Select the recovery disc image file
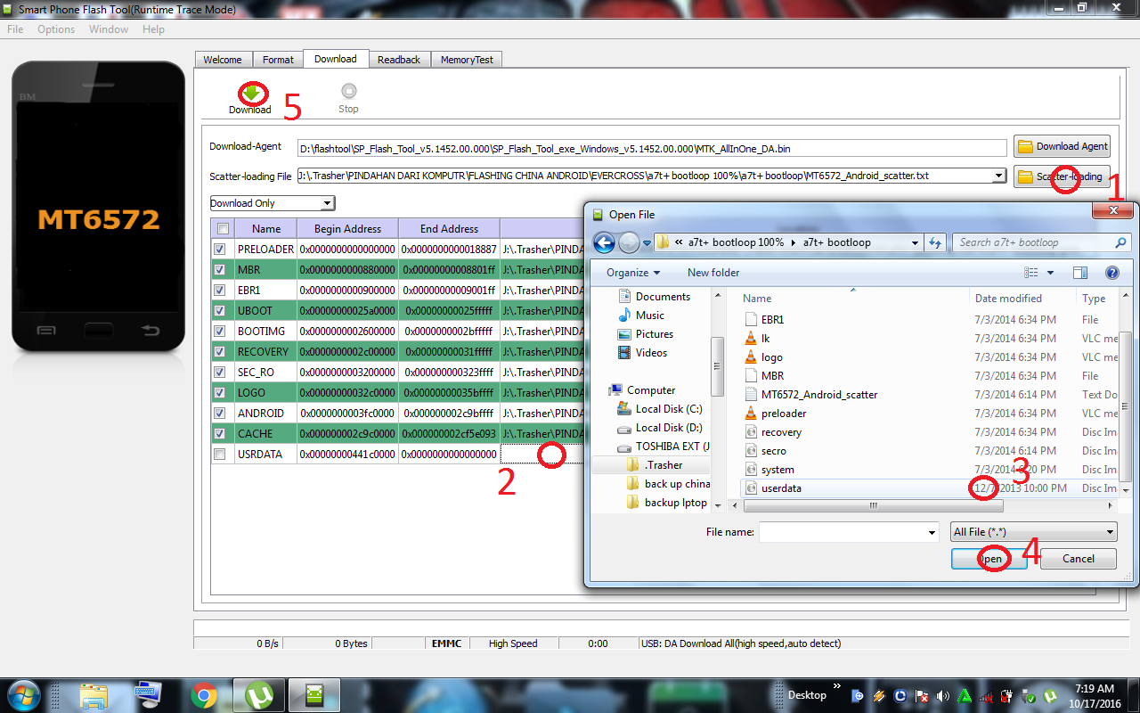This screenshot has height=713, width=1140. point(781,431)
